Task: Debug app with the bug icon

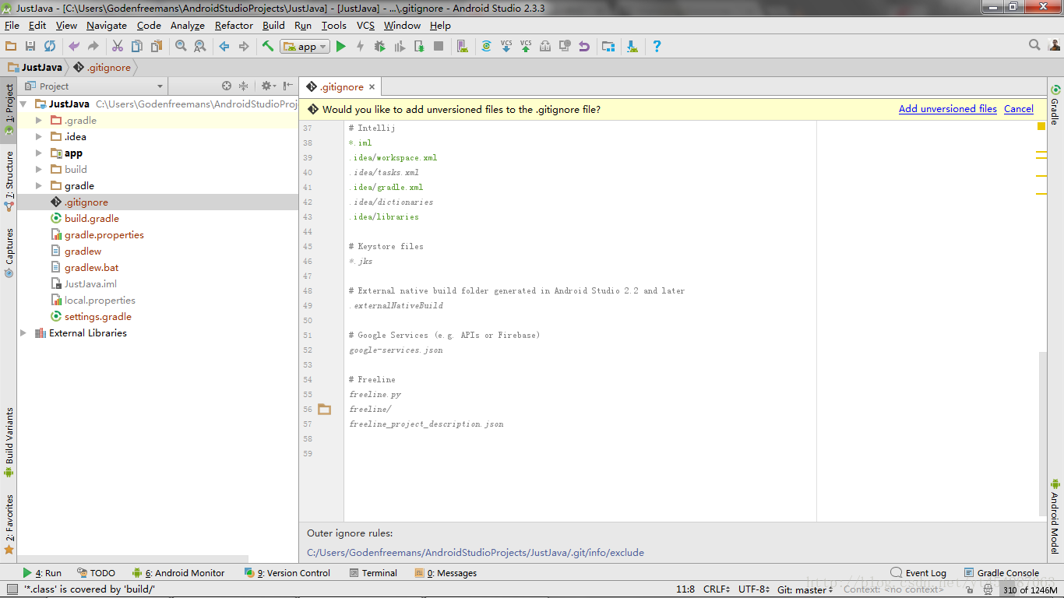Action: click(x=379, y=47)
